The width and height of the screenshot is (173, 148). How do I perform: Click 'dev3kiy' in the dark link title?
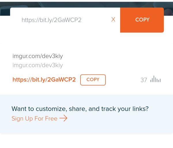[x=52, y=56]
